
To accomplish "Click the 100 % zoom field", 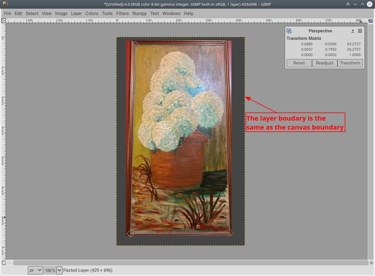I will [x=50, y=270].
